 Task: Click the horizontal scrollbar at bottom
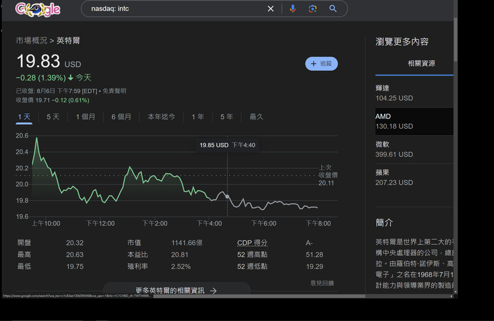pyautogui.click(x=259, y=296)
